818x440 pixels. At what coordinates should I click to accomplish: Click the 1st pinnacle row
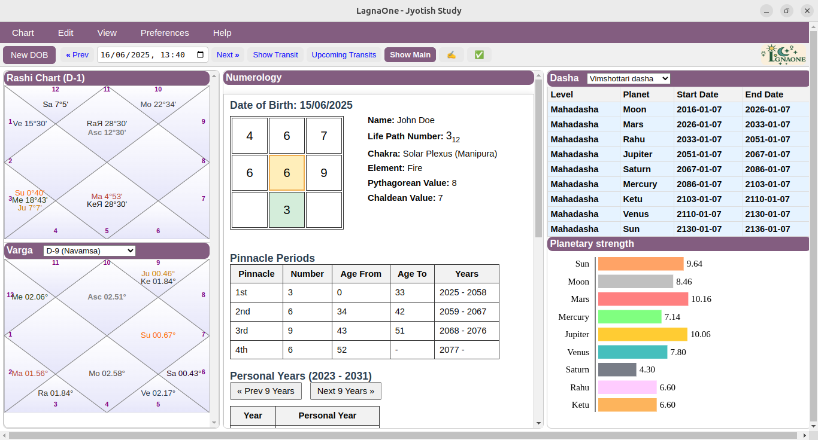[365, 292]
